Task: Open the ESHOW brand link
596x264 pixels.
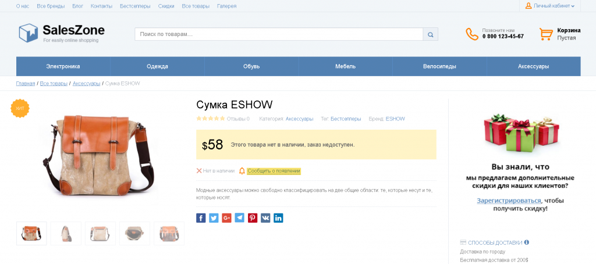Action: 395,119
